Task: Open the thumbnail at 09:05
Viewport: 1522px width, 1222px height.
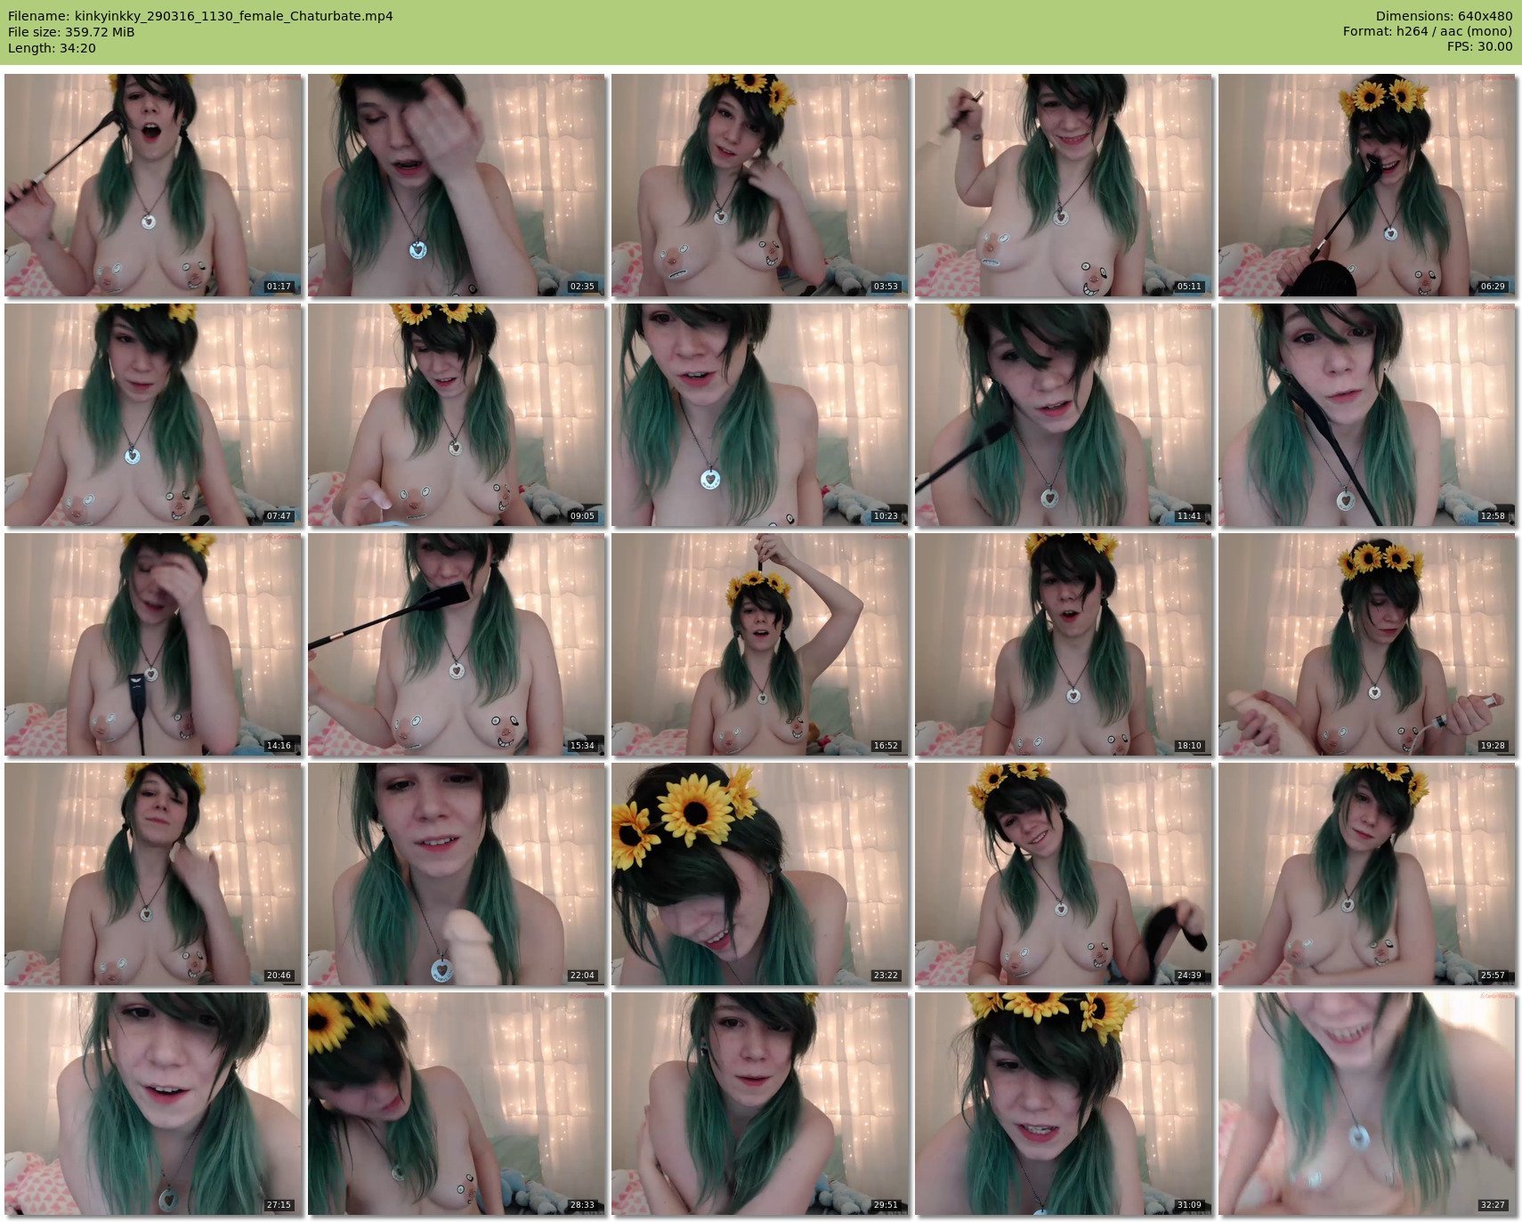Action: 457,415
